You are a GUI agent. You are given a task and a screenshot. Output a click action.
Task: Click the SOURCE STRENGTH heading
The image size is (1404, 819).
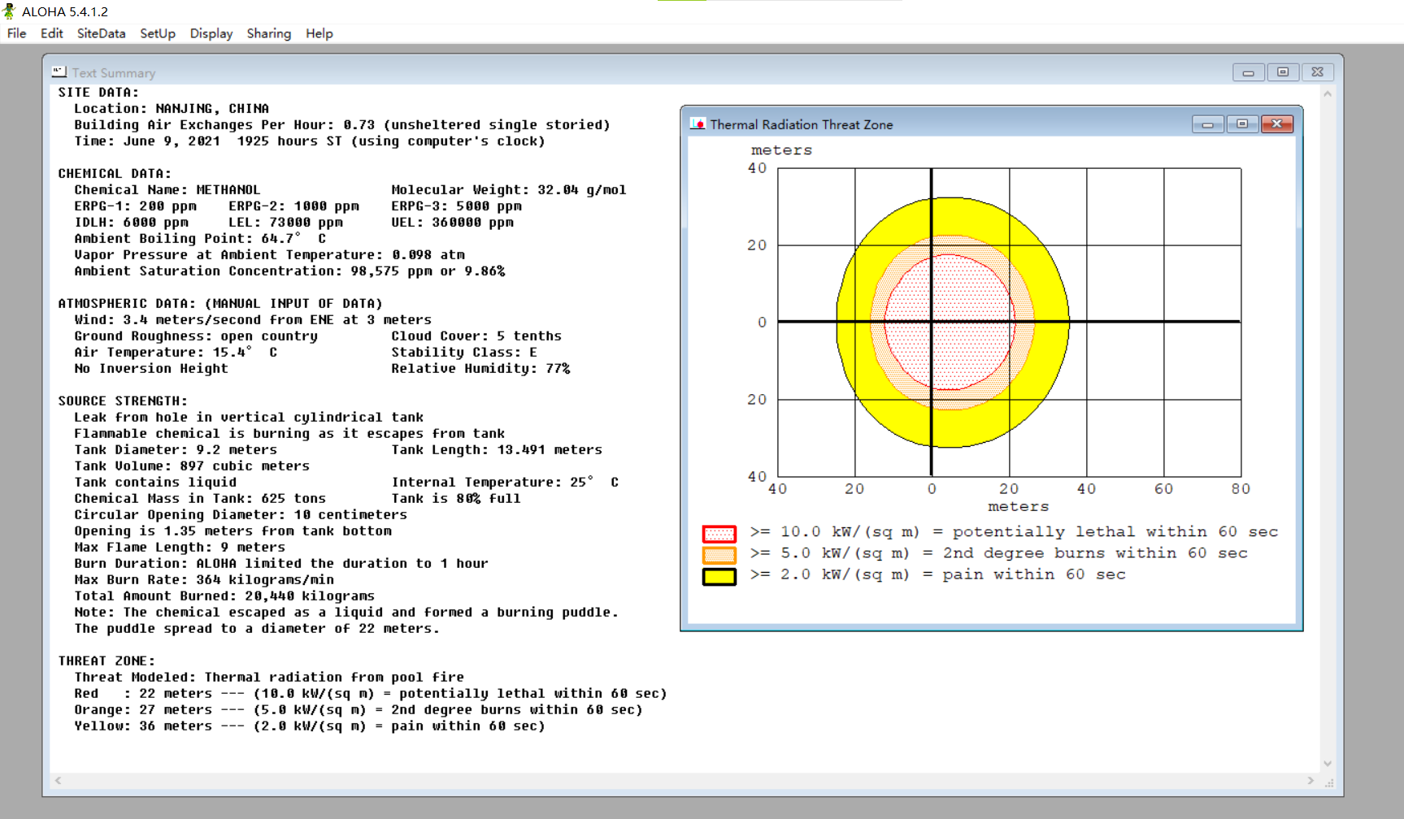(123, 401)
